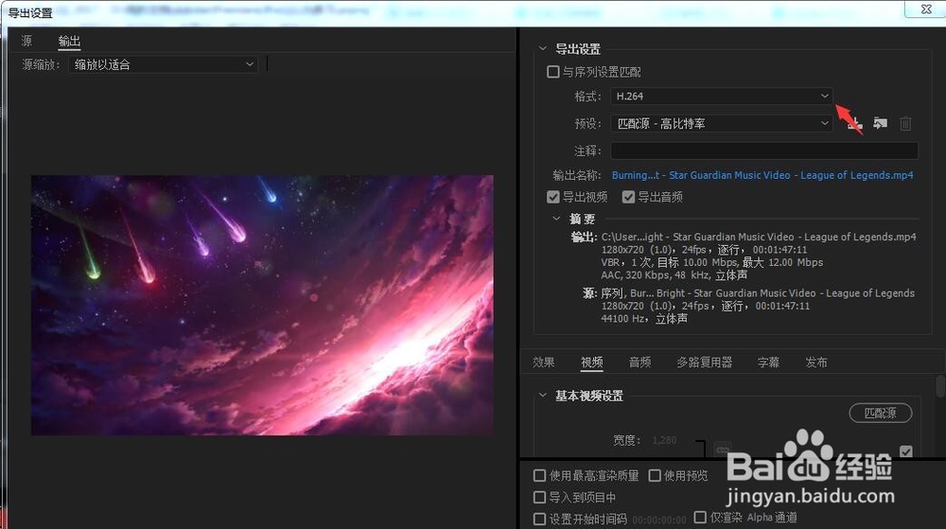Click the start timecode value 00:00:00:00
Image resolution: width=946 pixels, height=529 pixels.
[658, 520]
